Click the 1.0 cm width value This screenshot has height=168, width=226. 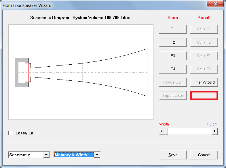[212, 124]
